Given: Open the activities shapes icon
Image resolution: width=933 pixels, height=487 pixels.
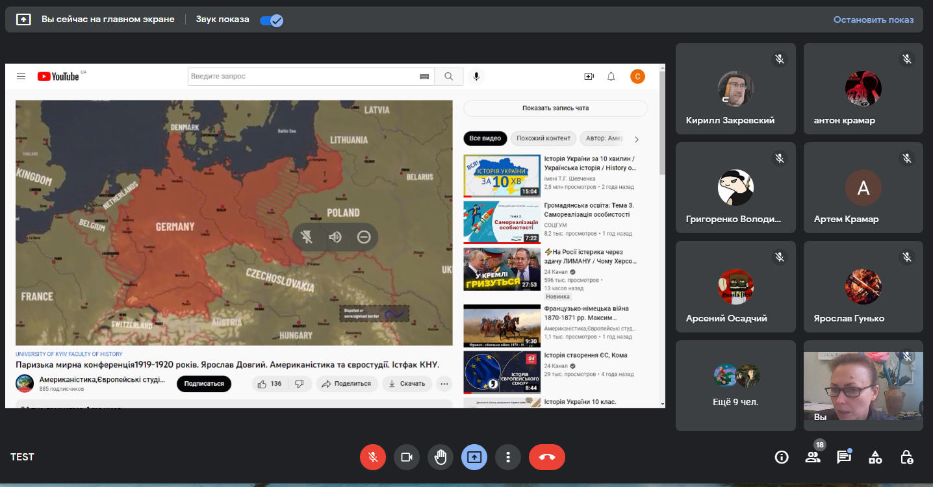Looking at the screenshot, I should 875,457.
